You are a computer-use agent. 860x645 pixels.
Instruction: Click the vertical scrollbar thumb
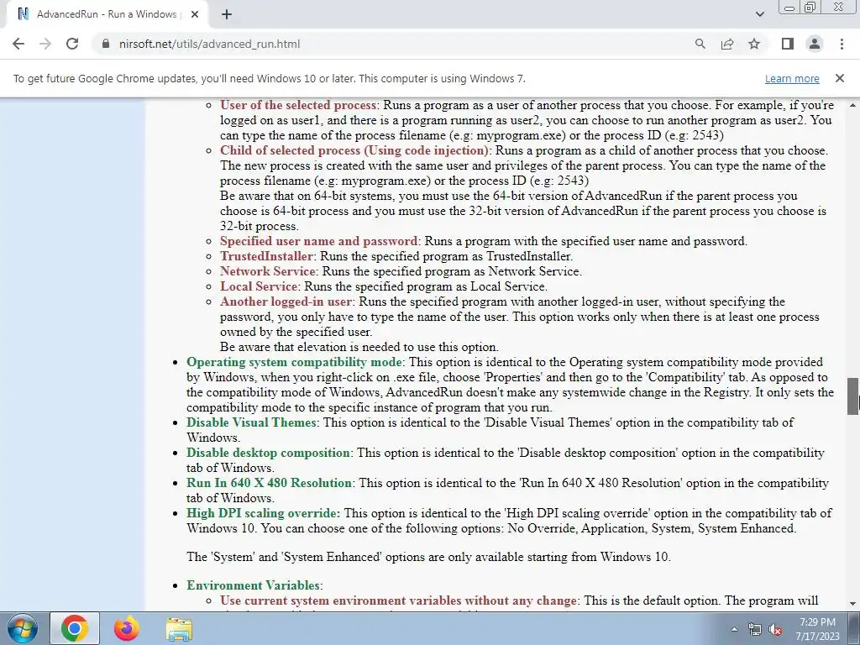[x=853, y=396]
